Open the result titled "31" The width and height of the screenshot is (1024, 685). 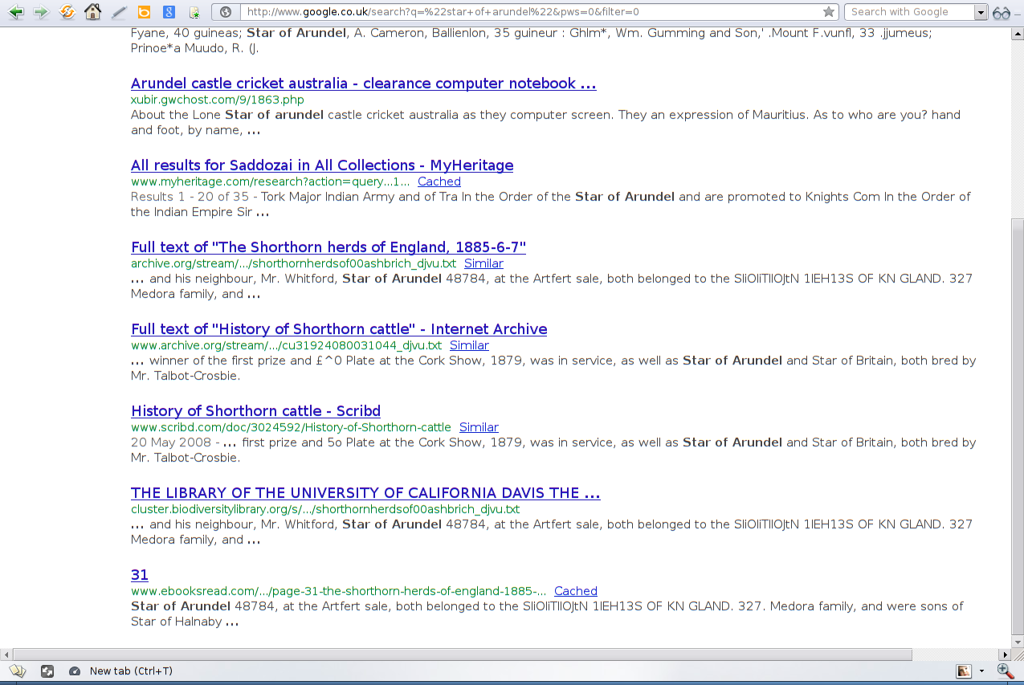[139, 575]
